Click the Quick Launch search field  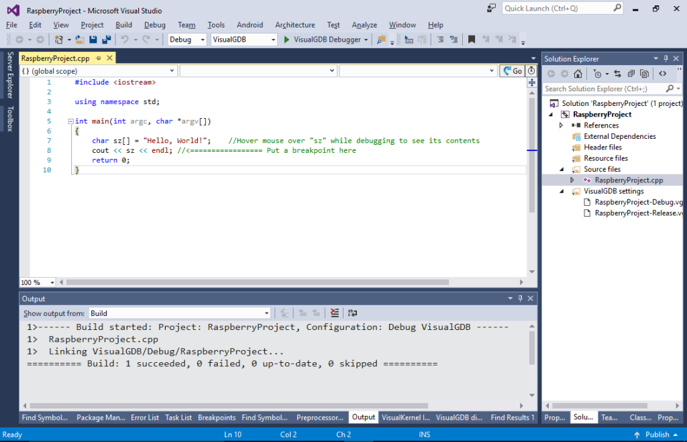point(563,8)
